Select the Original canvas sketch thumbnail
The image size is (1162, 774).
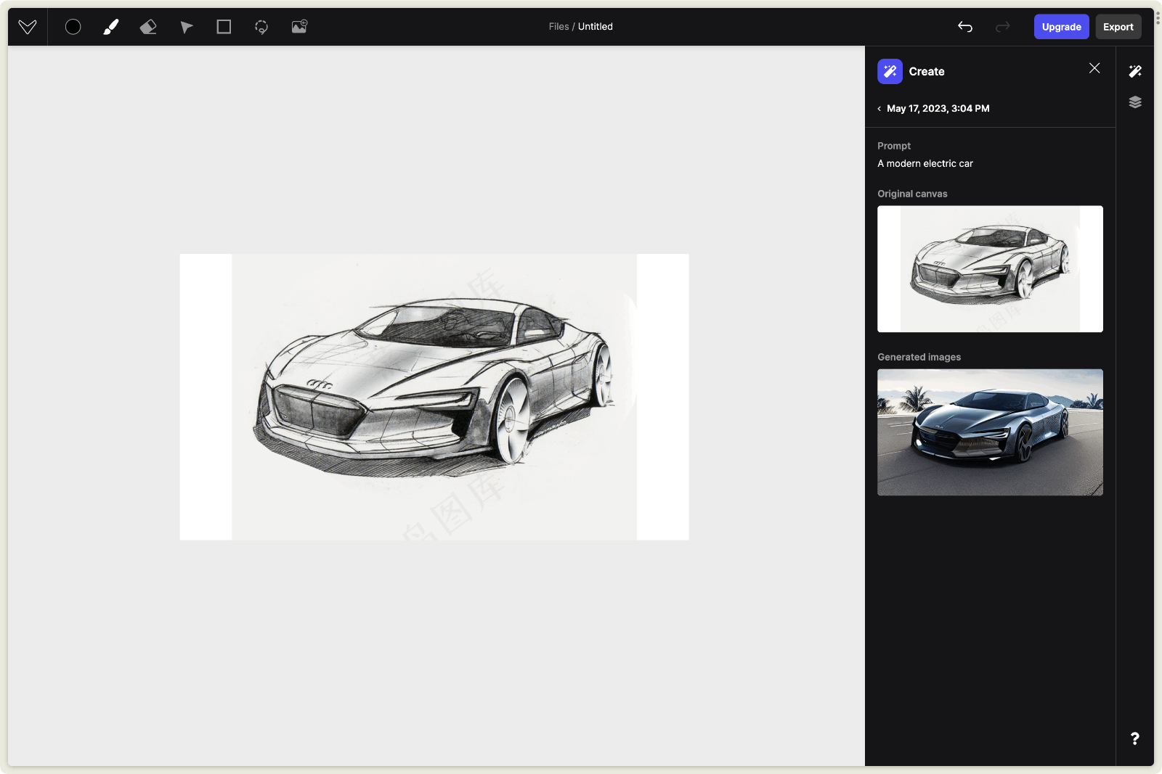[990, 269]
